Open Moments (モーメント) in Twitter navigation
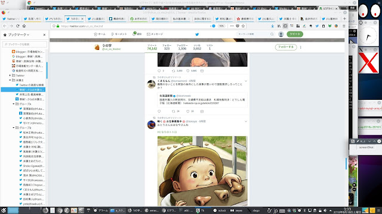This screenshot has height=214, width=382. click(x=119, y=34)
